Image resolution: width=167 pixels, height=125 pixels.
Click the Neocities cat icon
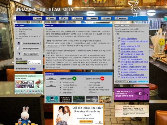click(x=19, y=44)
